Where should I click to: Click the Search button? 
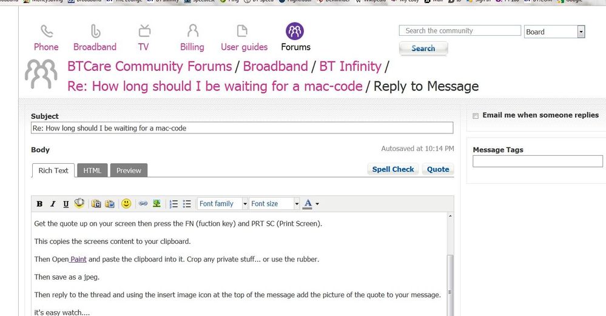pos(423,49)
